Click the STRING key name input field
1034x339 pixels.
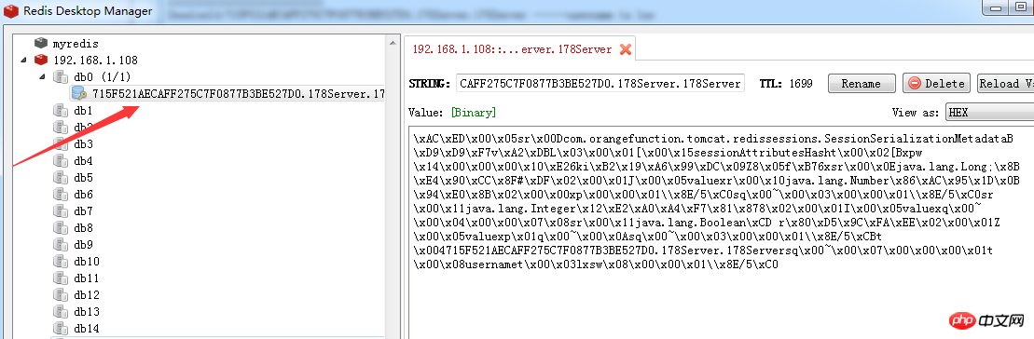click(x=600, y=84)
